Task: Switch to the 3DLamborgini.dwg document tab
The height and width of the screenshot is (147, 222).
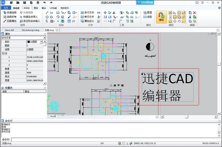Action: coord(30,30)
